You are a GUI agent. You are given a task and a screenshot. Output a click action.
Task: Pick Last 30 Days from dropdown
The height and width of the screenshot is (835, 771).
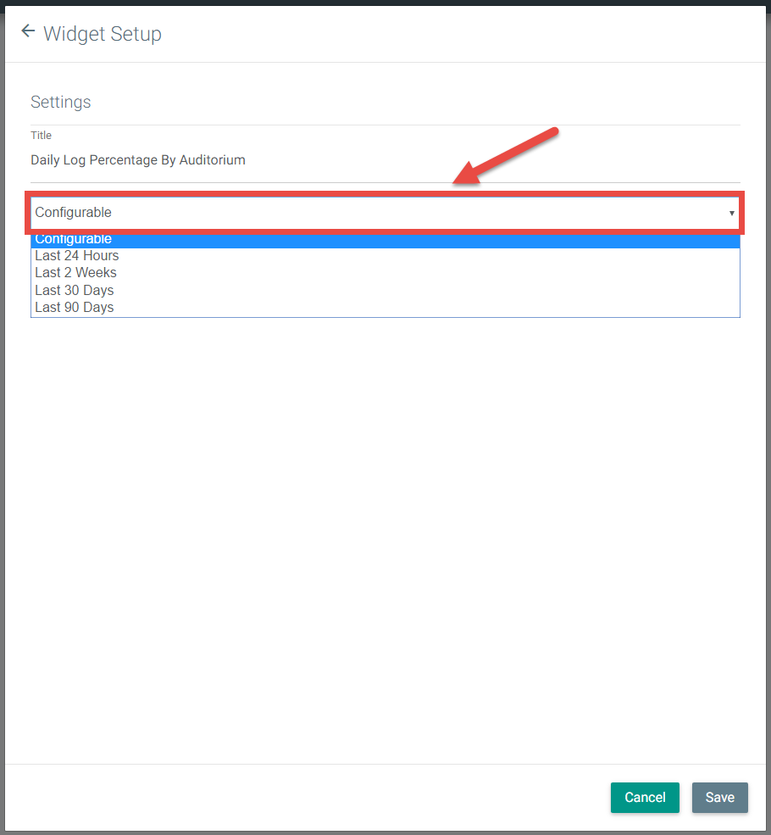[x=75, y=290]
